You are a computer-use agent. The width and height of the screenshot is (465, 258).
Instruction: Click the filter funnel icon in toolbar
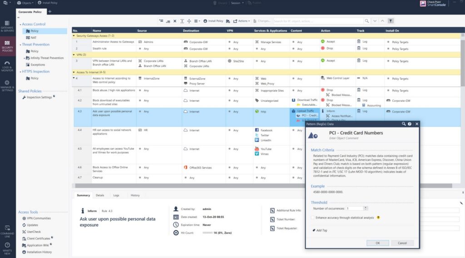click(391, 21)
